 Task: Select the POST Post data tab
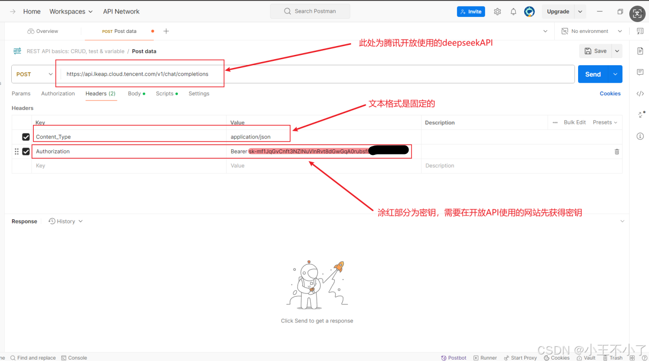119,31
